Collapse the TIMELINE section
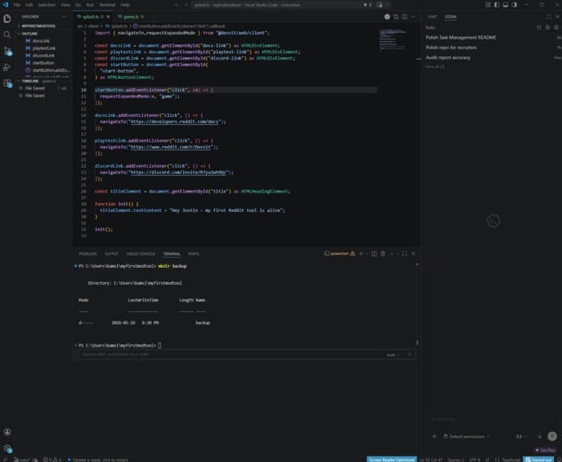 (x=30, y=81)
